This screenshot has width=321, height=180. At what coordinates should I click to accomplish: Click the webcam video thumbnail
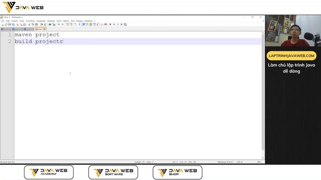click(x=293, y=30)
